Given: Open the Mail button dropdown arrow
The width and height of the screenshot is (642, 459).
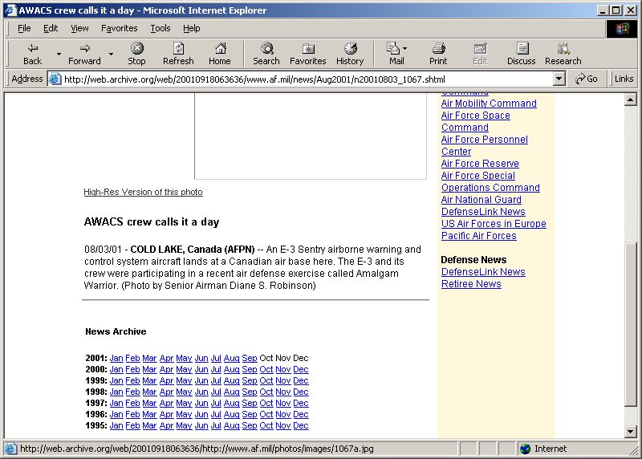Looking at the screenshot, I should tap(405, 49).
